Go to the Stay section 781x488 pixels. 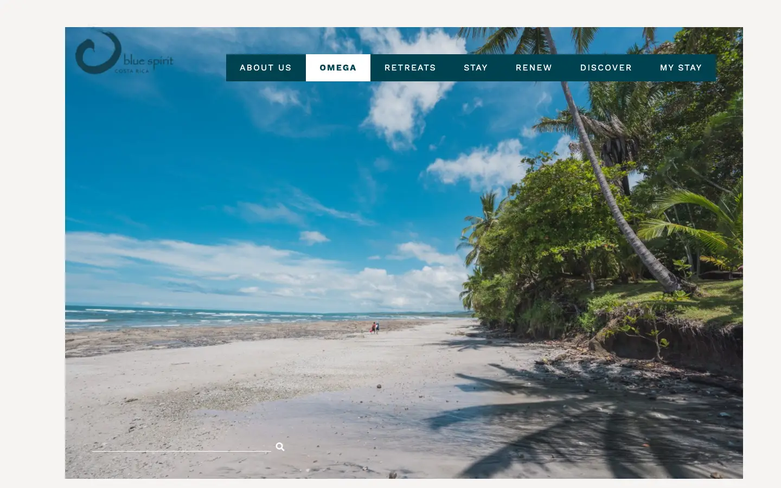476,68
